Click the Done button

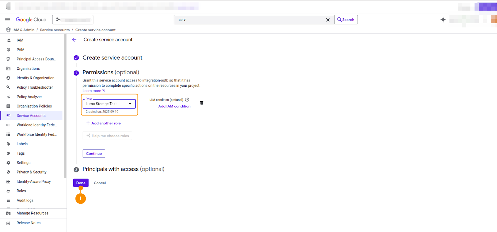(x=81, y=183)
